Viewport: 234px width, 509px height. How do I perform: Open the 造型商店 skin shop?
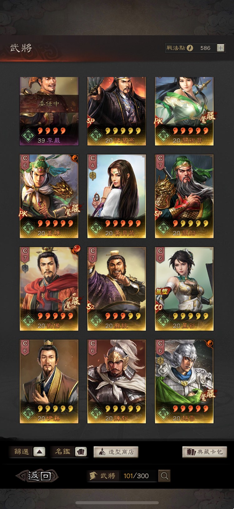pyautogui.click(x=116, y=452)
